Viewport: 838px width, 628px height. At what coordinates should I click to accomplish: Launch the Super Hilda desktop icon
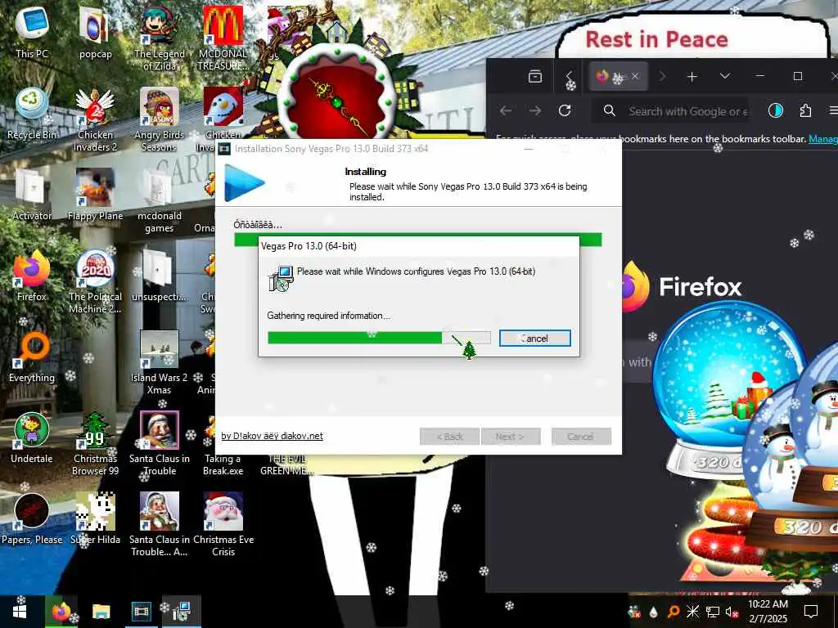pyautogui.click(x=95, y=519)
